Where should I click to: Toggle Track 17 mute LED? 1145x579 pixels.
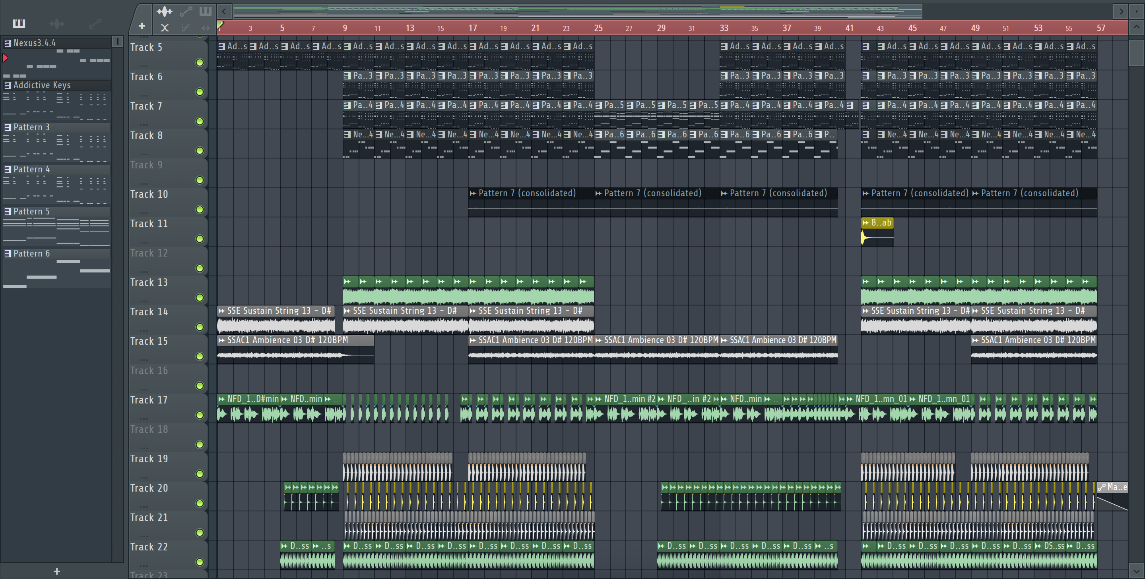200,415
